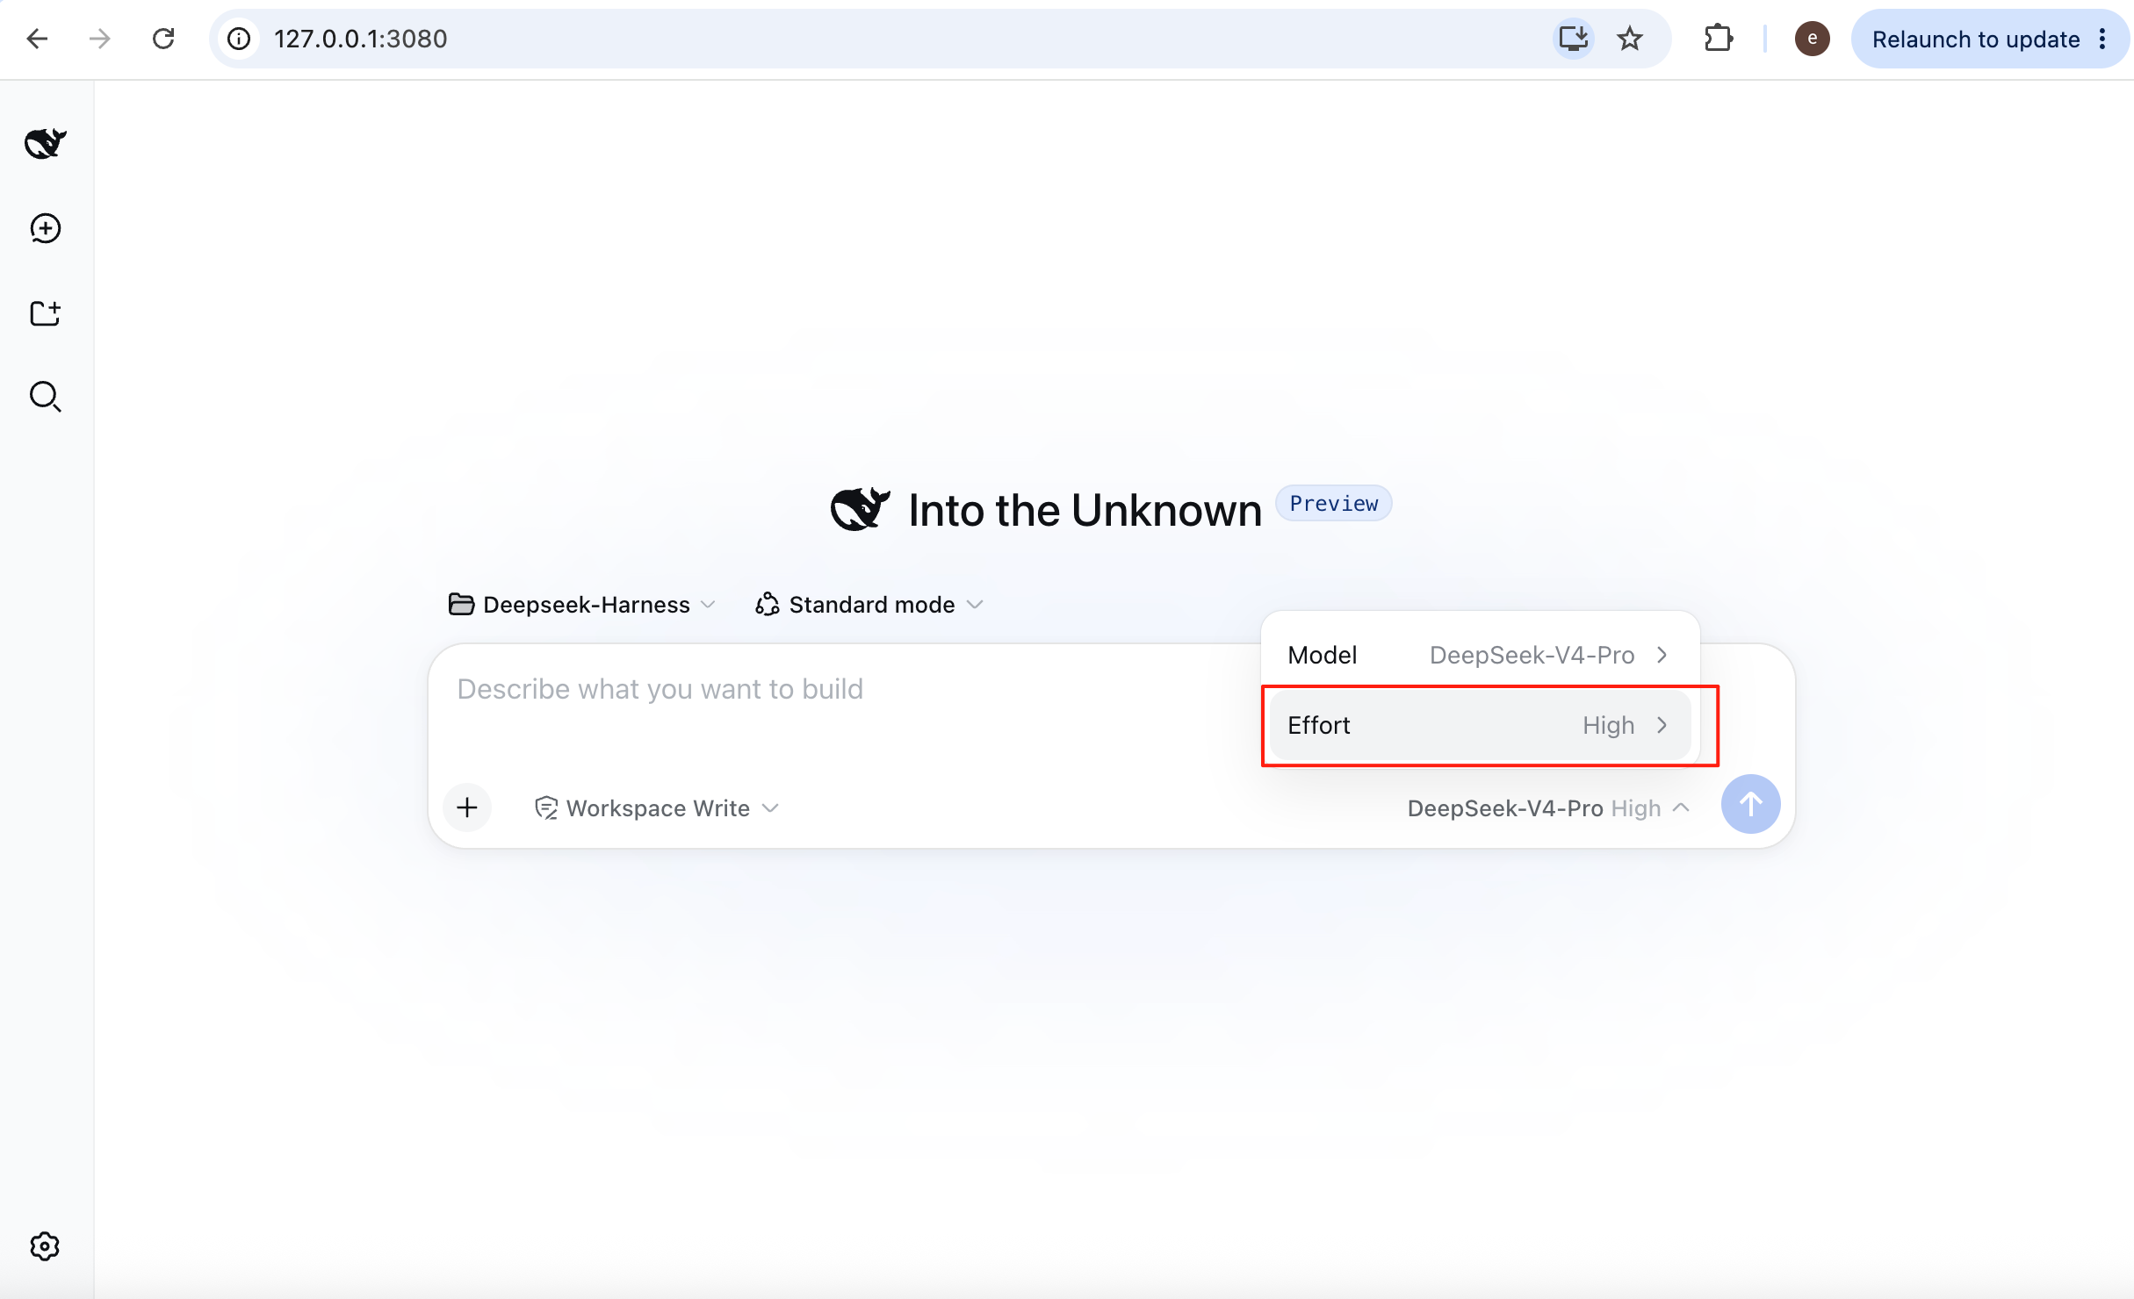Collapse the DeepSeek-V4-Pro High model selector

(1548, 807)
